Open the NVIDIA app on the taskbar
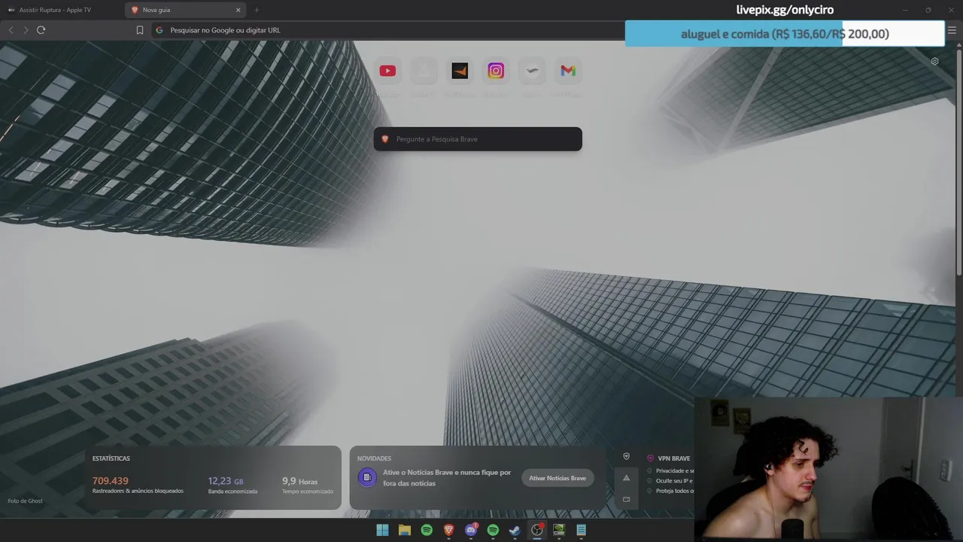Screen dimensions: 963x542 559,530
